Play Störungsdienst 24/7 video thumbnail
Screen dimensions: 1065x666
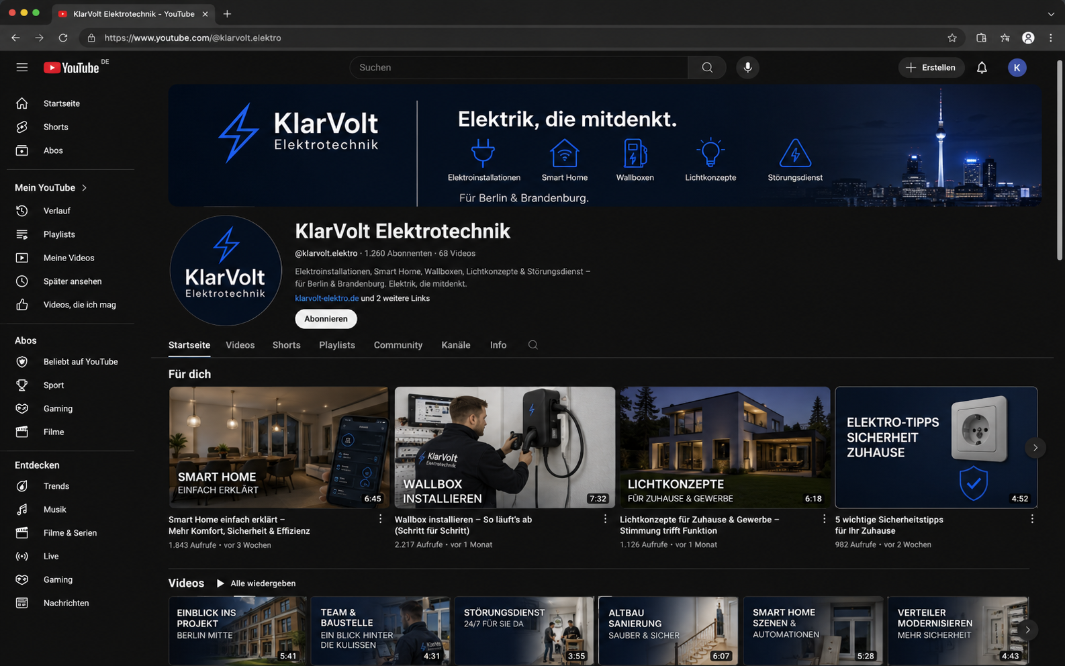click(524, 630)
